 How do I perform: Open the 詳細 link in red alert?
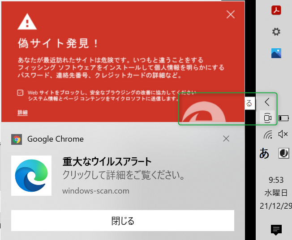pyautogui.click(x=22, y=113)
